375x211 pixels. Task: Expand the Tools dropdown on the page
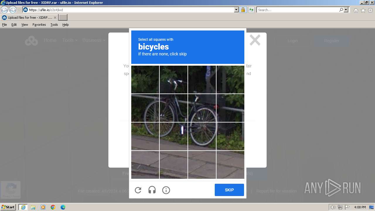coord(70,40)
